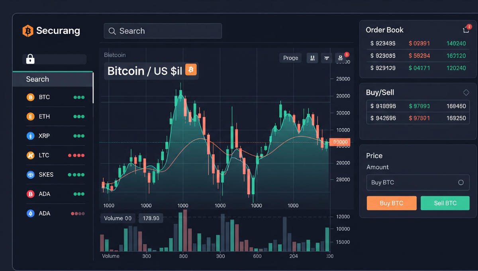Click Bitcoin badge beside pair title
Viewport: 478px width, 271px height.
pyautogui.click(x=191, y=70)
